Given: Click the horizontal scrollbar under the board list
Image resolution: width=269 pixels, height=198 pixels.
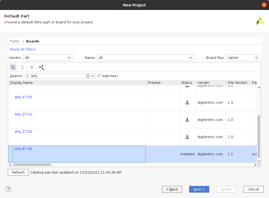Looking at the screenshot, I should point(32,165).
